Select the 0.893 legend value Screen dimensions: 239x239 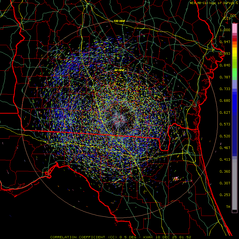pos(225,53)
